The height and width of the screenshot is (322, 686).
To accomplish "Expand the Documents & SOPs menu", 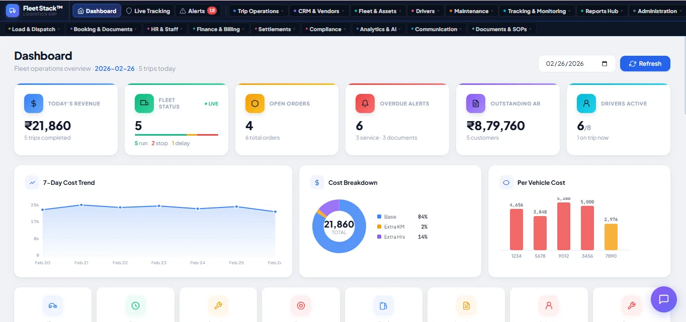I will (501, 29).
